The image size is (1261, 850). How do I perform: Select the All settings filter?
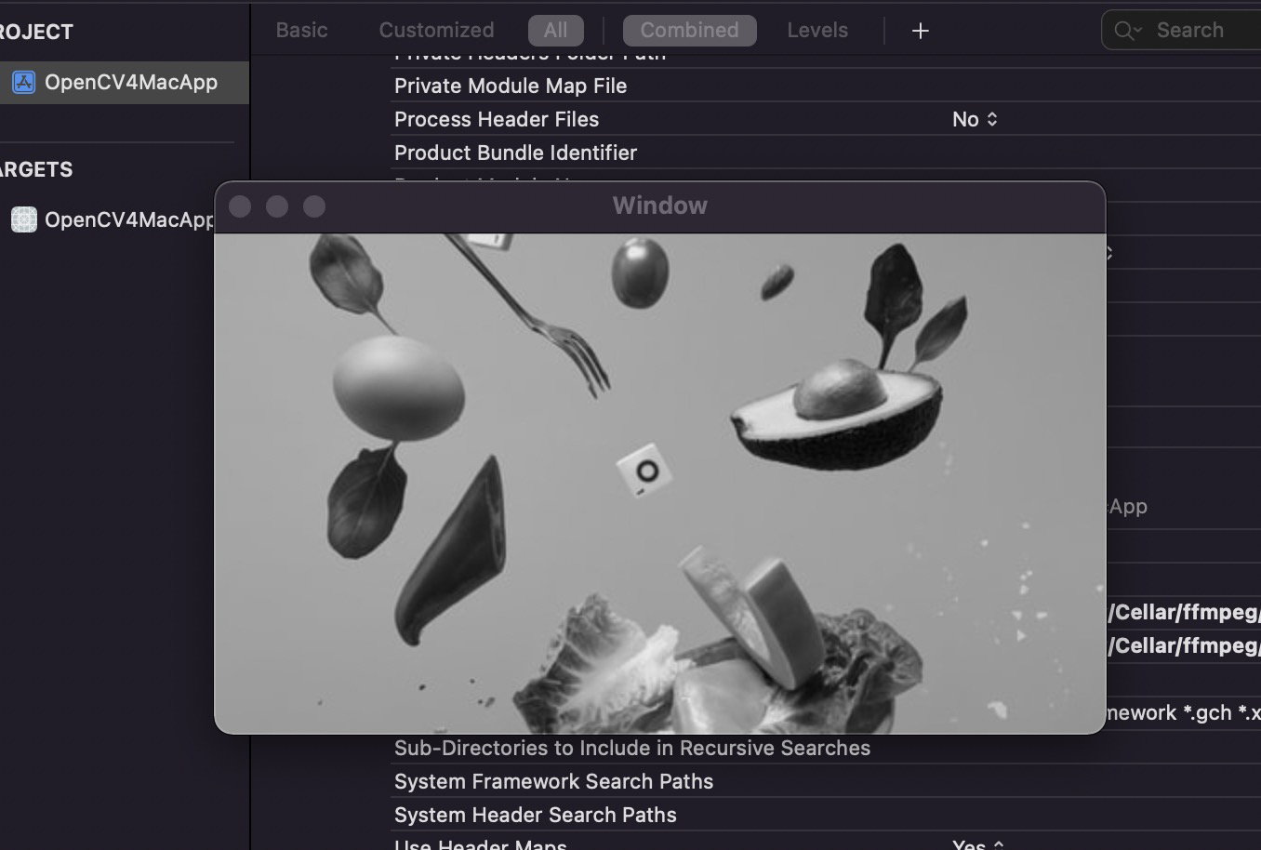click(x=555, y=30)
